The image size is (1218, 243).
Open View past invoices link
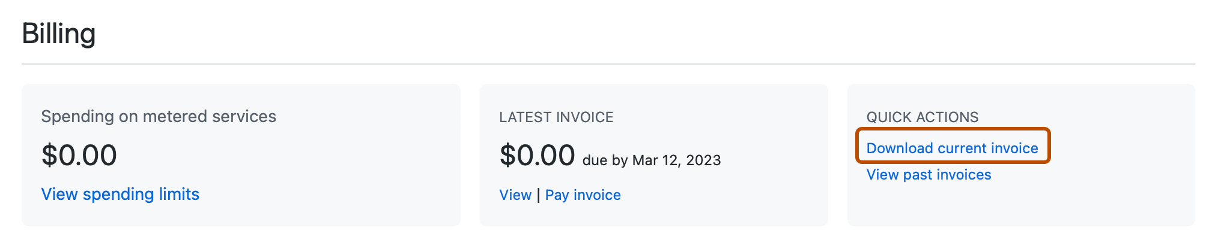[x=929, y=175]
